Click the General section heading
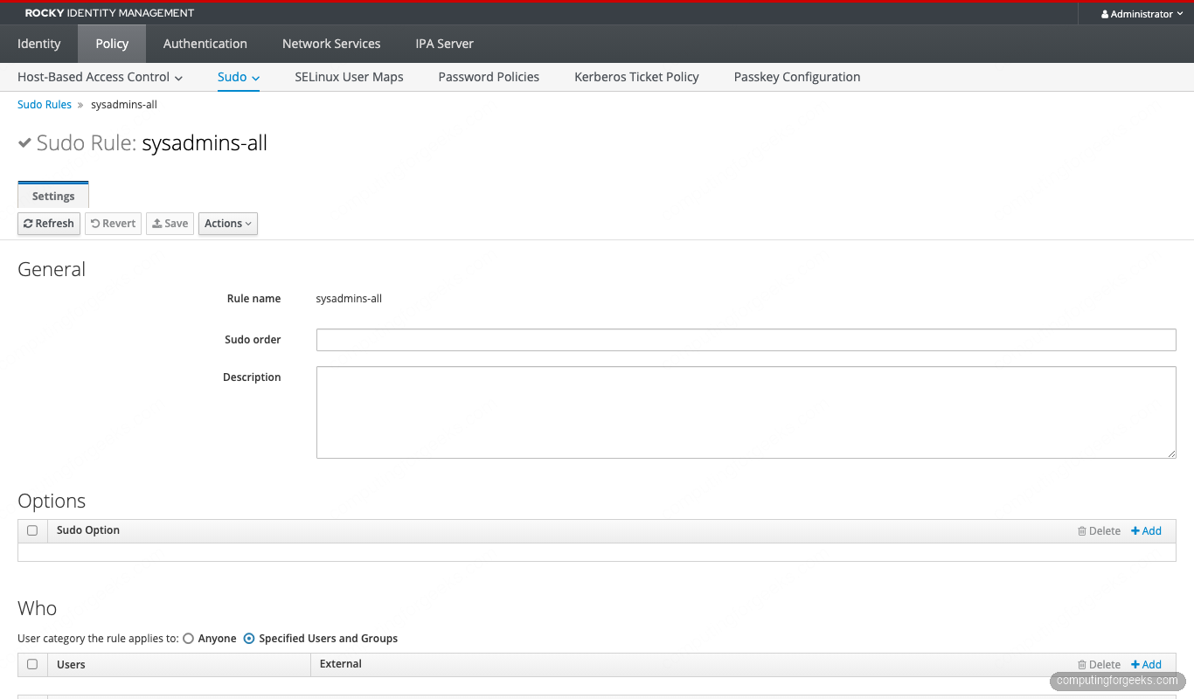 52,269
